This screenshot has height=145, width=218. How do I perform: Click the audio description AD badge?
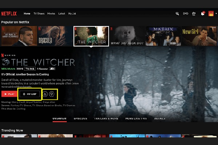[x=52, y=69]
